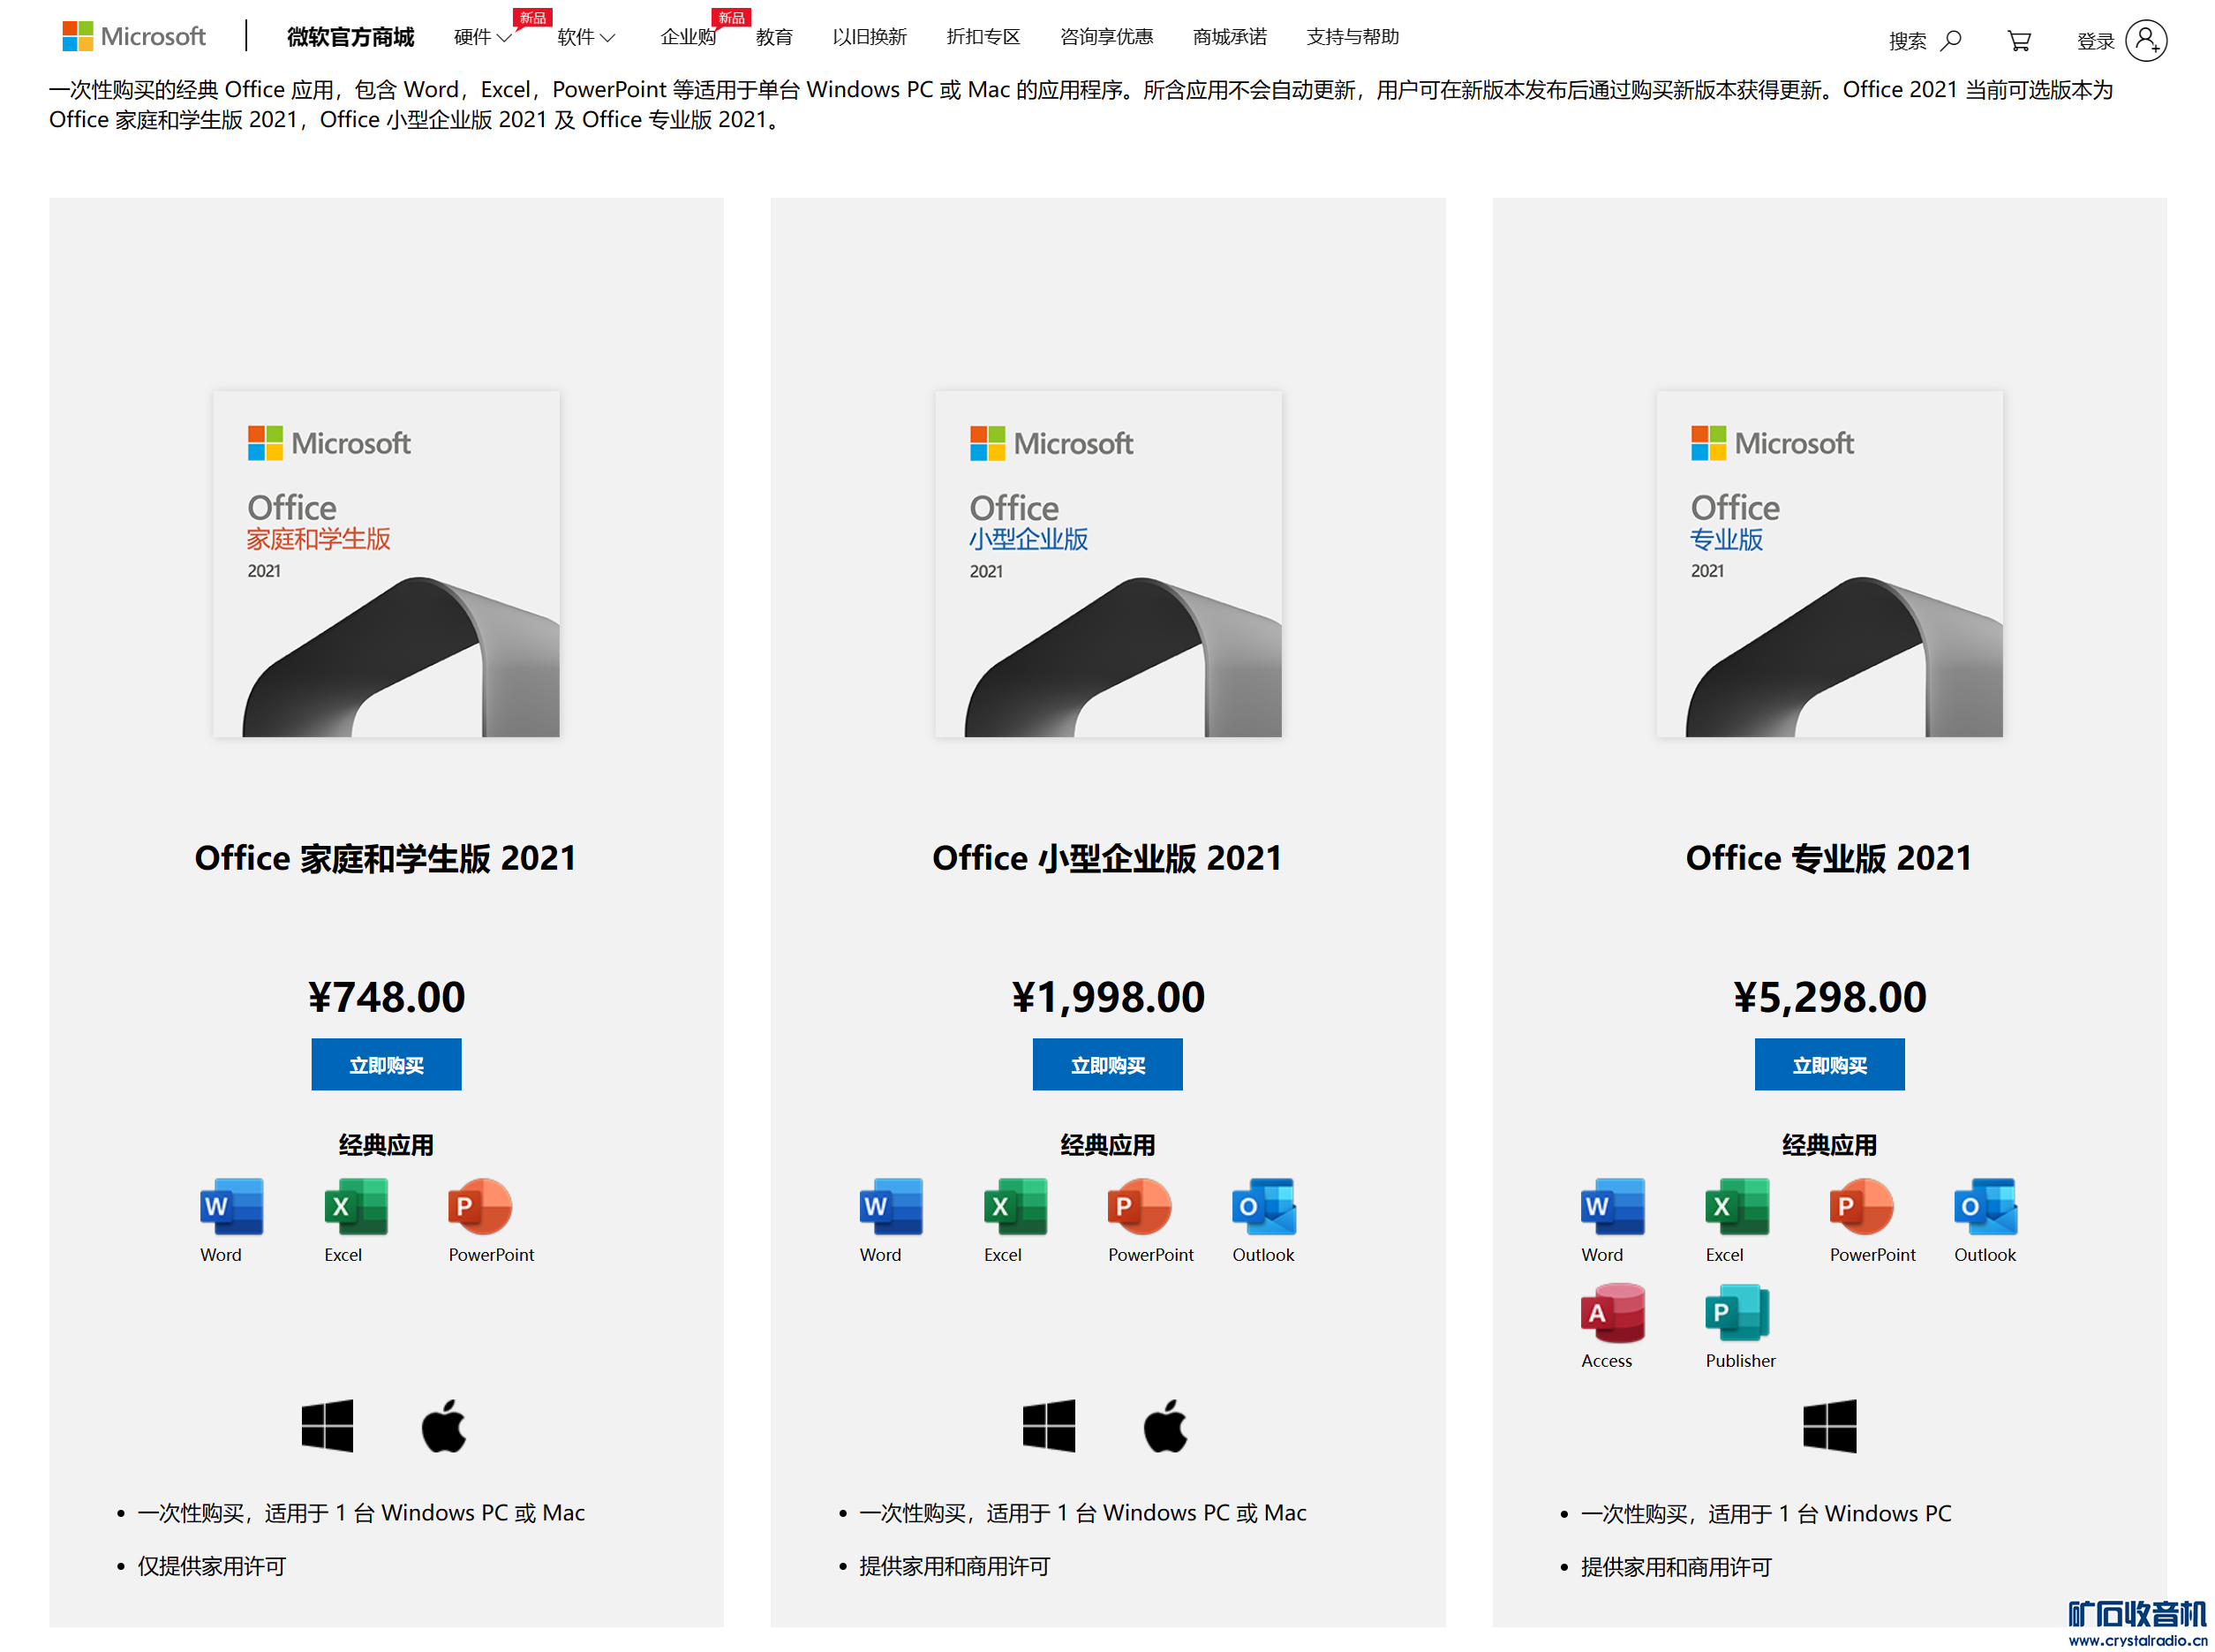Click Word icon under Office 家庭和学生版 2021

click(232, 1206)
